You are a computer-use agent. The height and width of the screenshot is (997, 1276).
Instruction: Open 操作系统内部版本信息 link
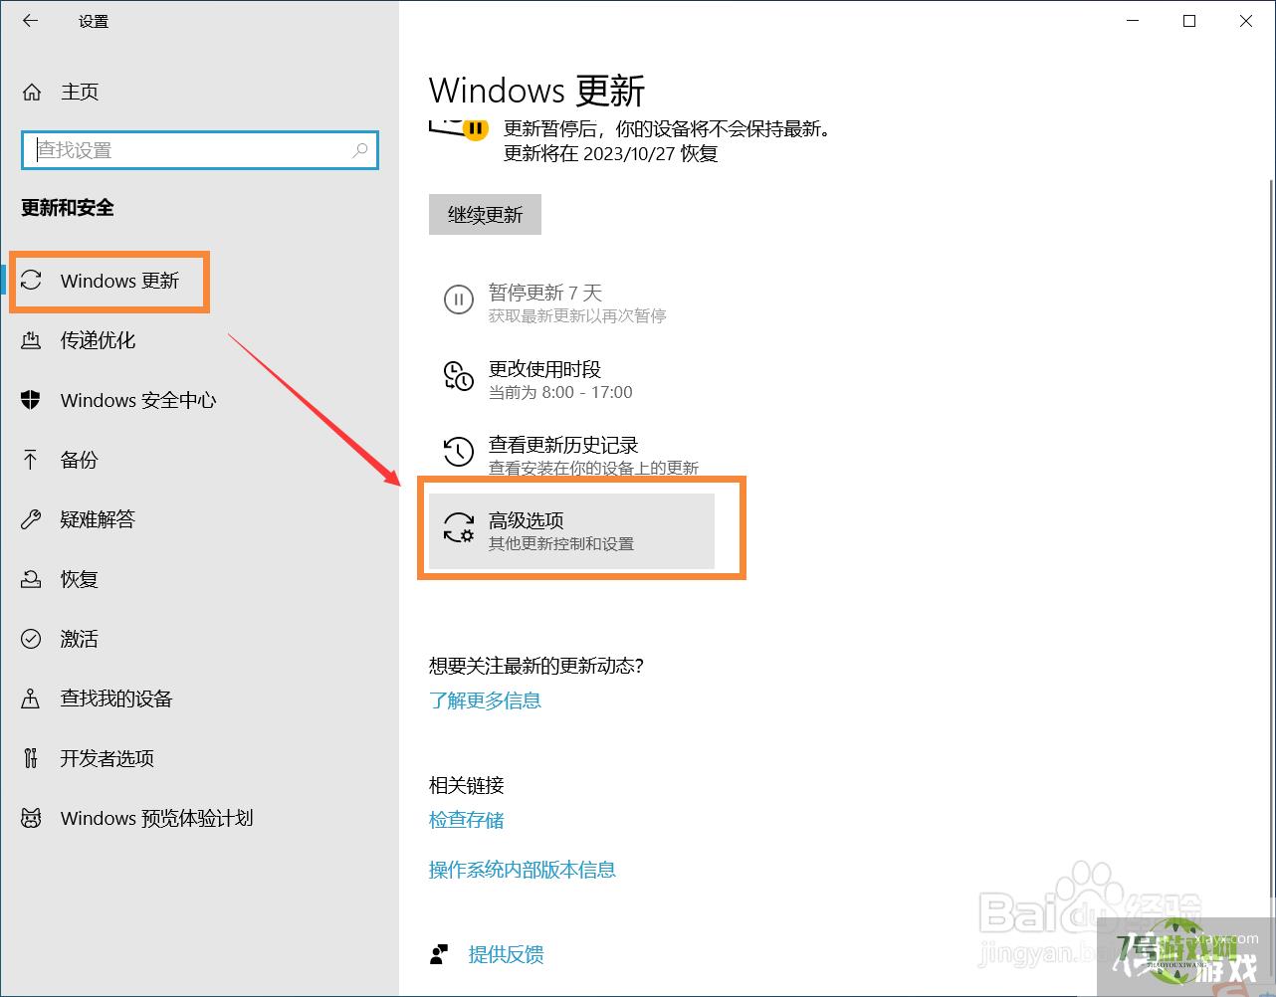tap(523, 870)
